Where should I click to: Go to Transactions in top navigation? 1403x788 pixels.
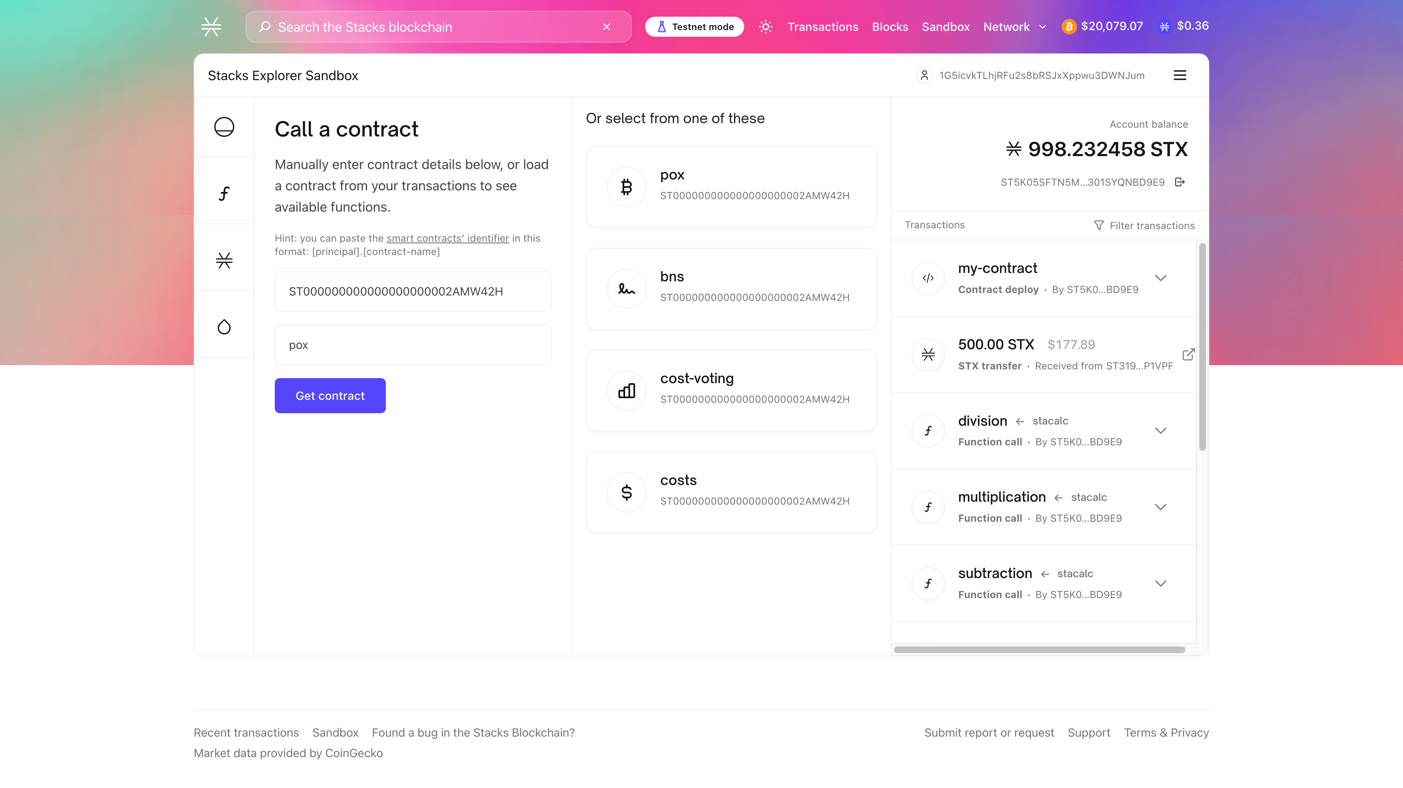click(823, 27)
